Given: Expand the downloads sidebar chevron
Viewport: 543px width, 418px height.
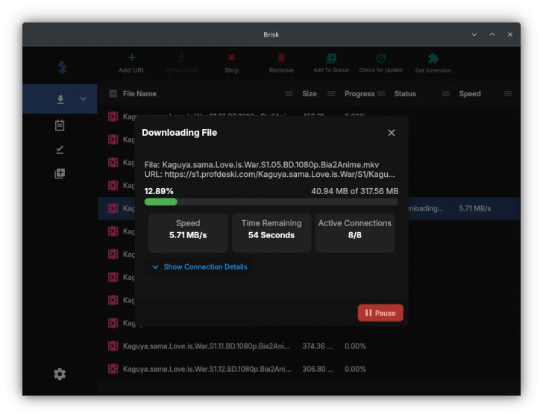Looking at the screenshot, I should pyautogui.click(x=83, y=99).
